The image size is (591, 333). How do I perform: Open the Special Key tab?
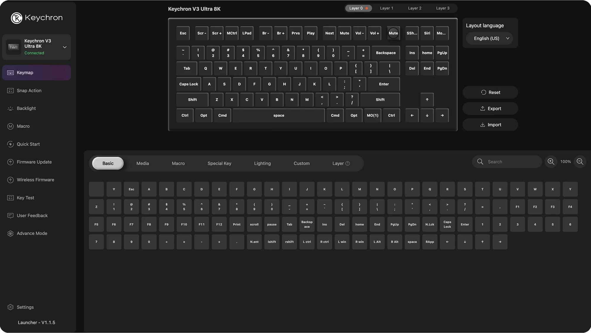coord(219,163)
